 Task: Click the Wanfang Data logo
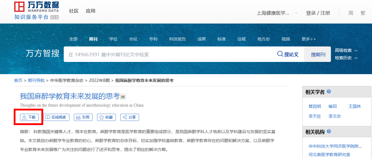point(36,10)
